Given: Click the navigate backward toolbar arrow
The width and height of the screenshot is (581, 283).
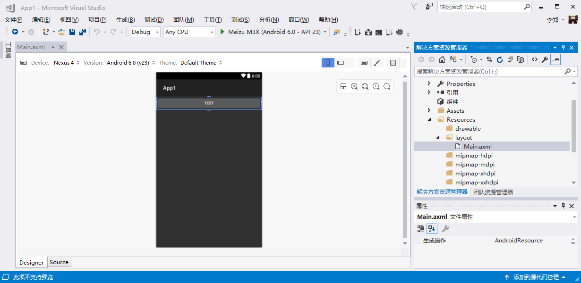Looking at the screenshot, I should click(15, 32).
